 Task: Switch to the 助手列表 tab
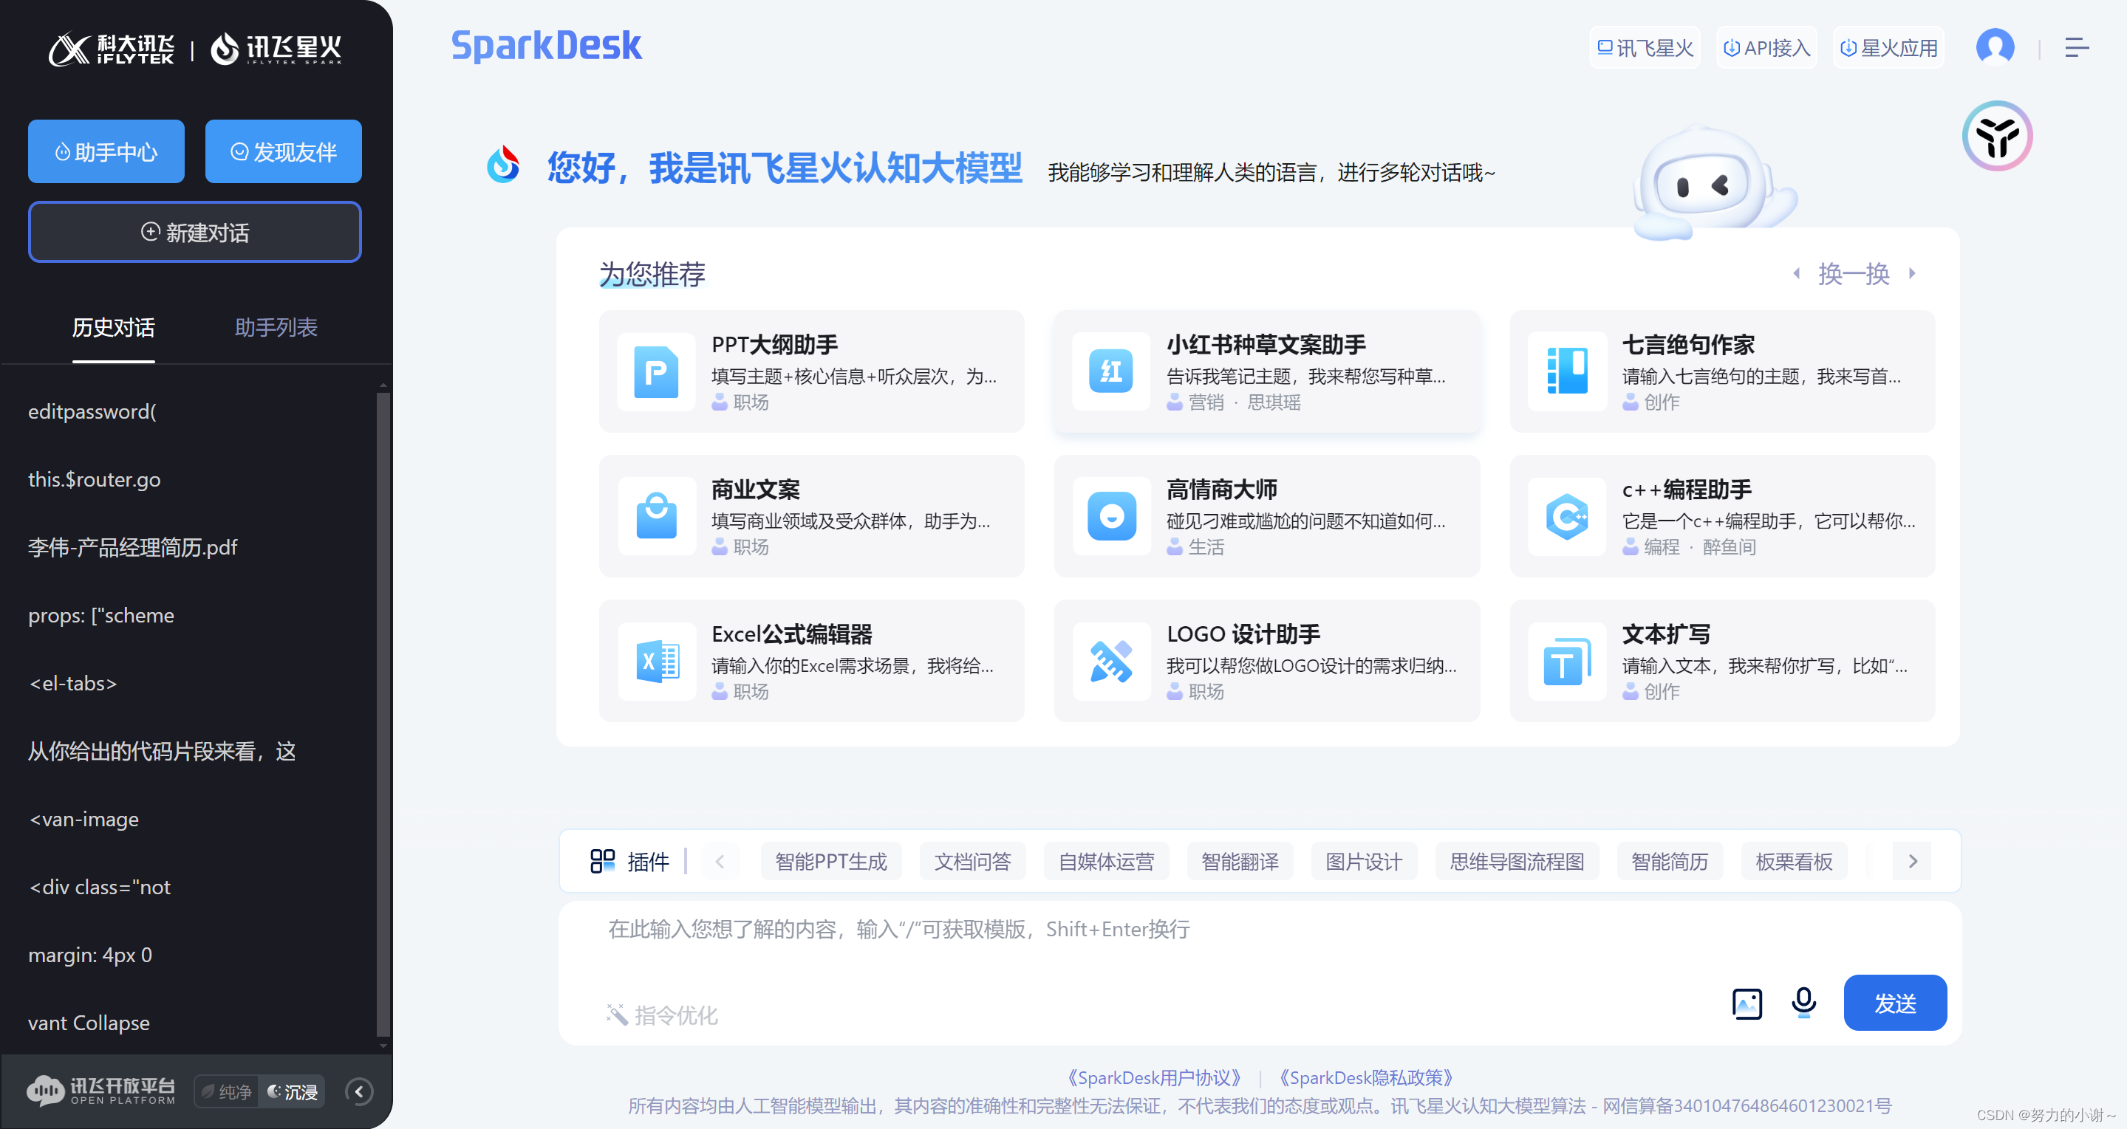pos(276,328)
